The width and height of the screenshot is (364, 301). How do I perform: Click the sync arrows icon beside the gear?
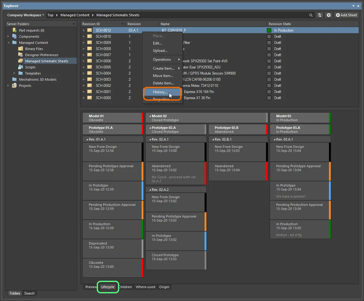point(319,15)
